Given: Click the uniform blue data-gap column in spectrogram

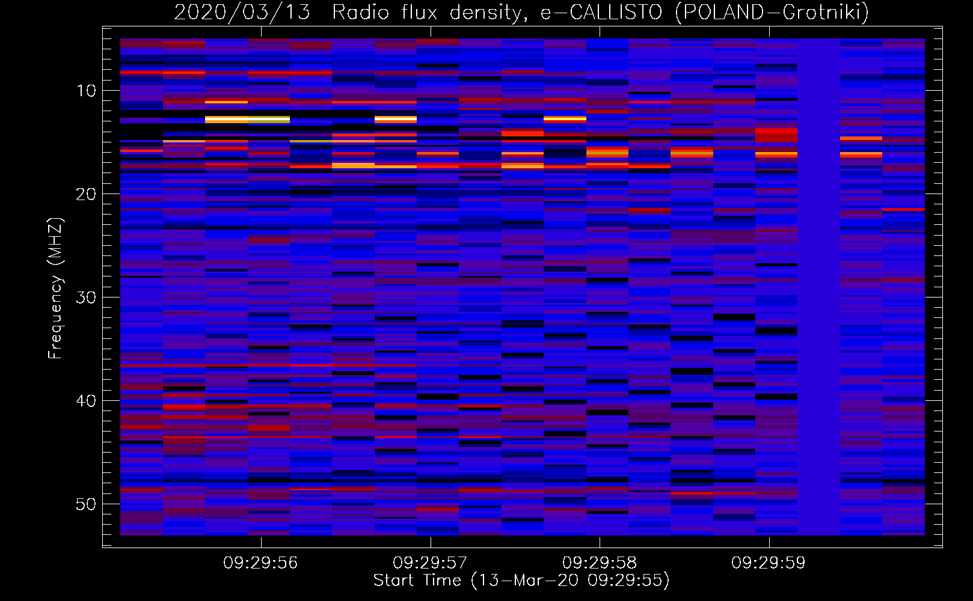Looking at the screenshot, I should click(x=818, y=287).
